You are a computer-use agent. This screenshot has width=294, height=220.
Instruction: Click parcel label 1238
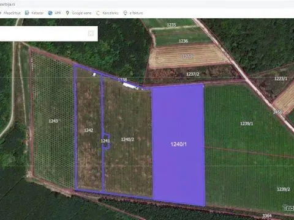(x=123, y=79)
